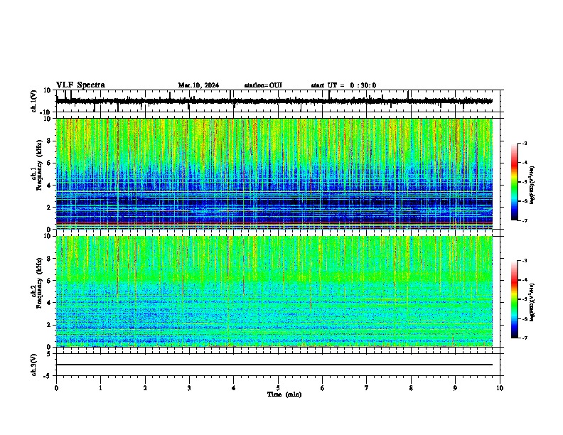The image size is (563, 435).
Task: Click the flat ch.3 voltage line
Action: pos(274,365)
